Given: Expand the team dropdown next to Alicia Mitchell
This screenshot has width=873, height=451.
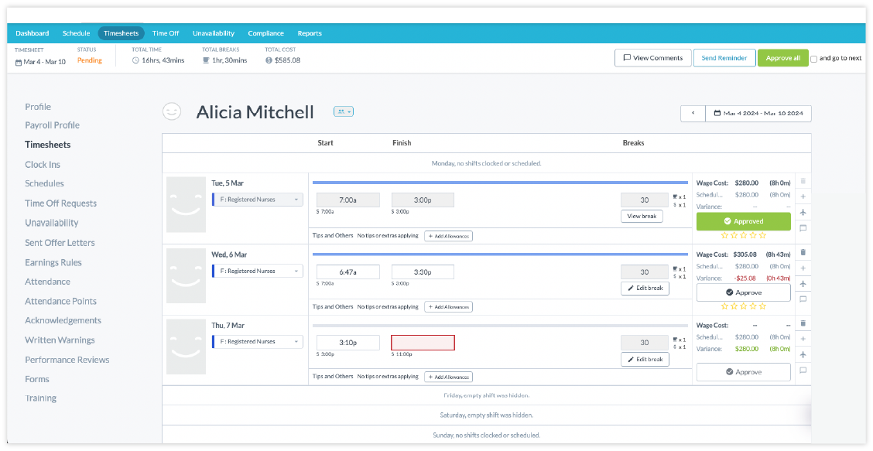Looking at the screenshot, I should click(343, 112).
